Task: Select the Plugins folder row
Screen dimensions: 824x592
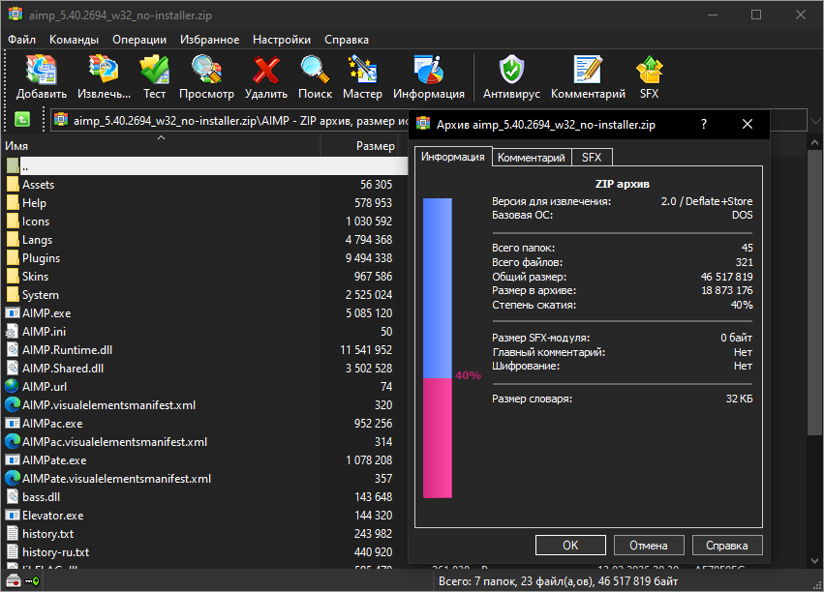Action: [x=207, y=257]
